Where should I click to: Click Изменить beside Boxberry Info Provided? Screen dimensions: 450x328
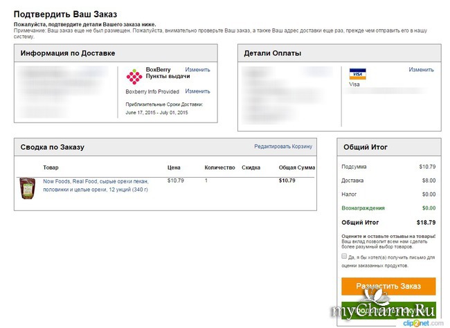tap(197, 91)
